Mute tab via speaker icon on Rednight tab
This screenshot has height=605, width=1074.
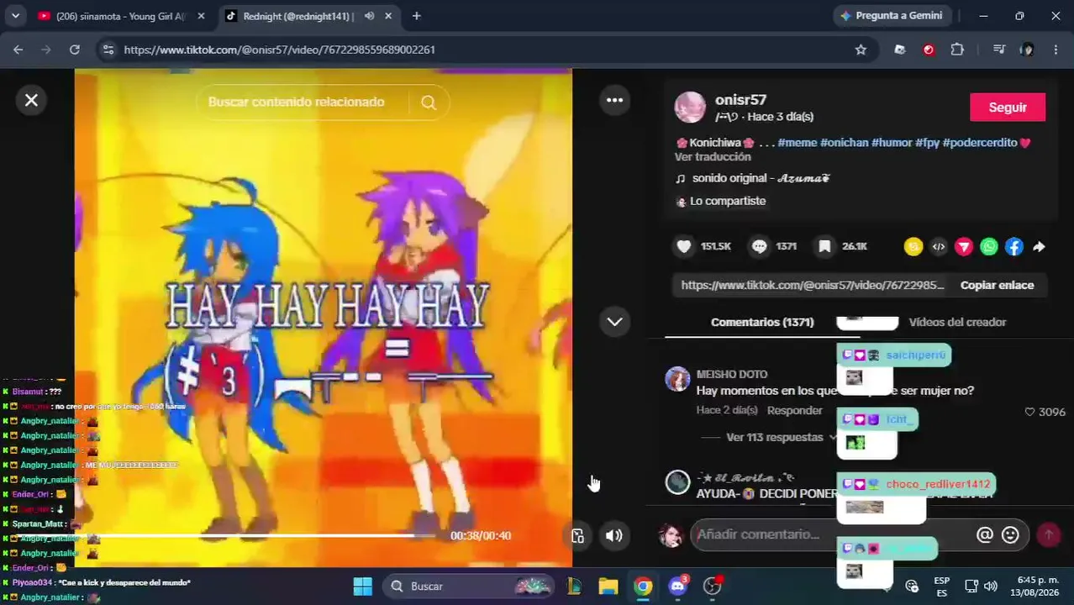click(x=369, y=16)
